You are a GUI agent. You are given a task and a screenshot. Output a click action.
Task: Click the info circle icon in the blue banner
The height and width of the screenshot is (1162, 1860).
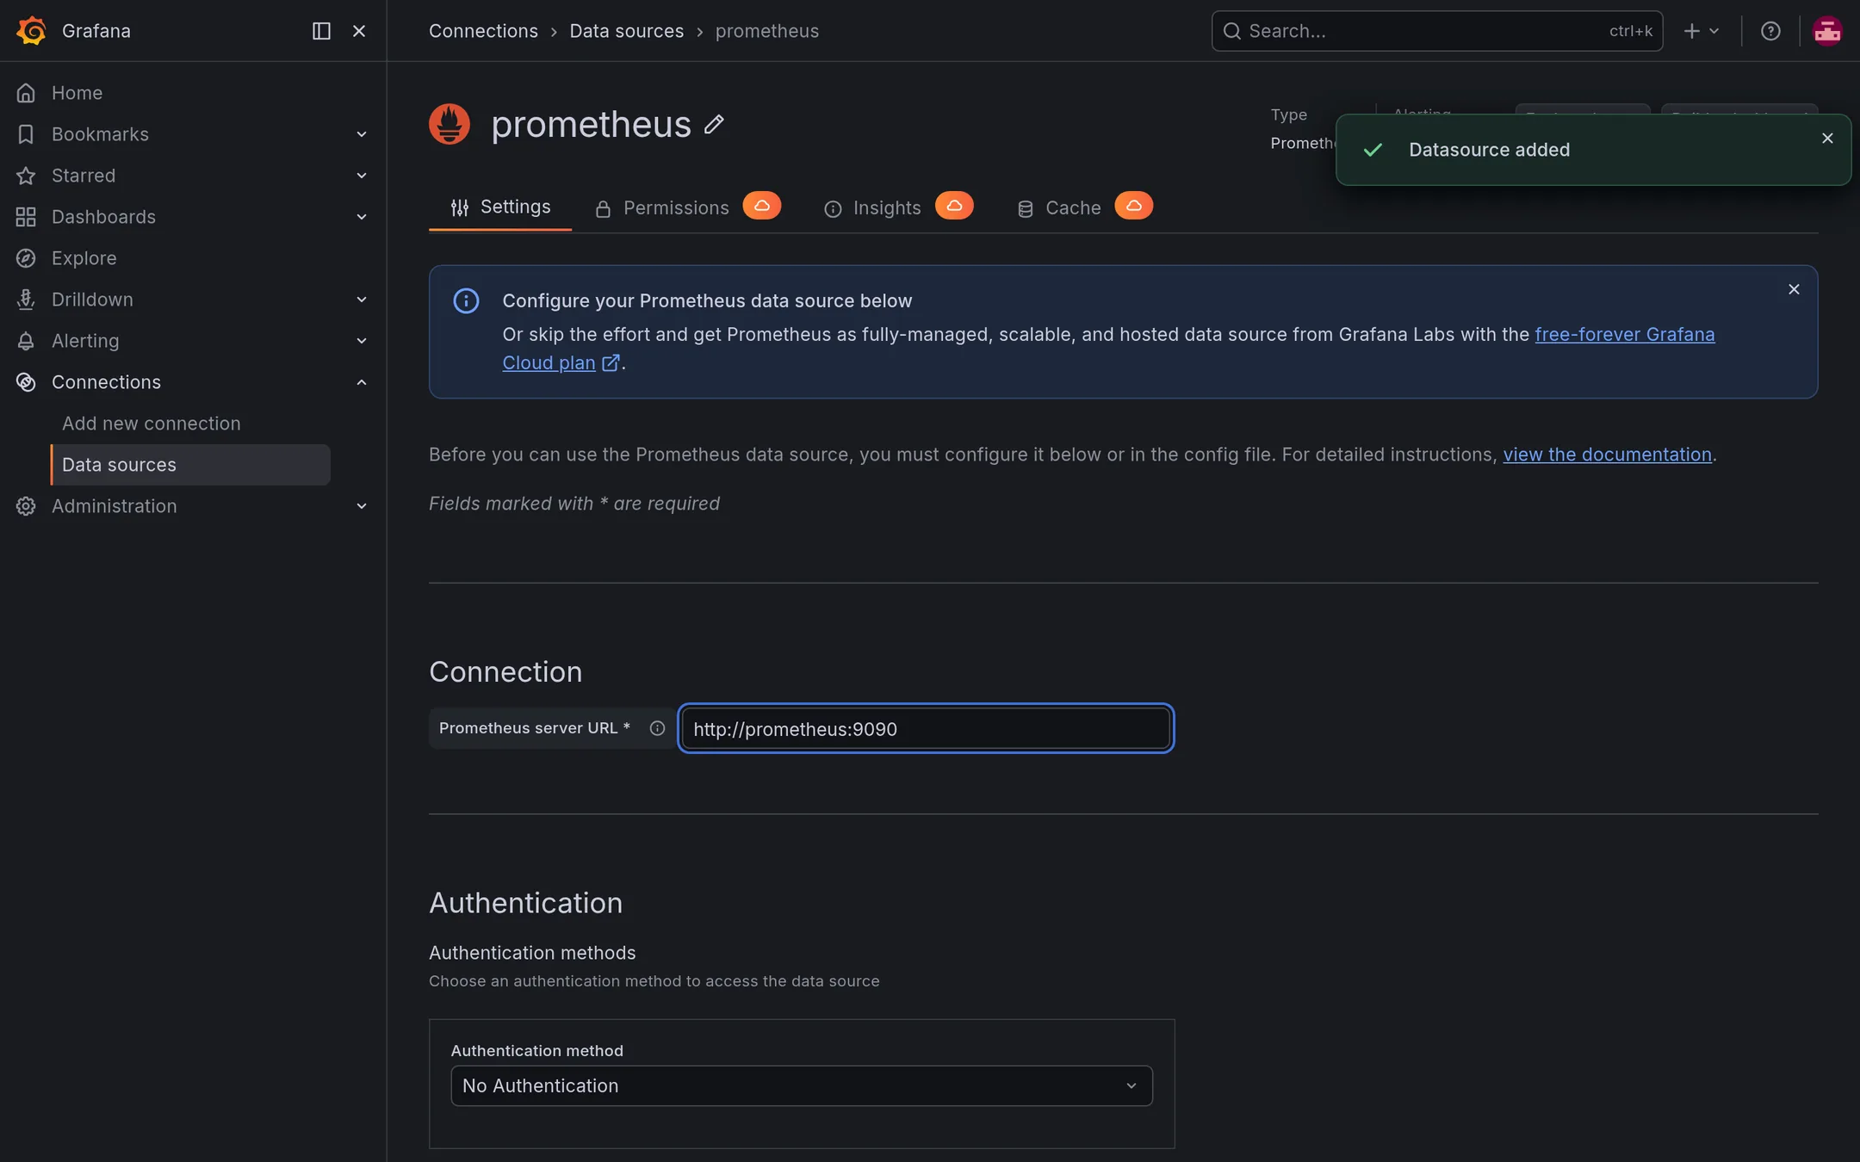pyautogui.click(x=466, y=300)
